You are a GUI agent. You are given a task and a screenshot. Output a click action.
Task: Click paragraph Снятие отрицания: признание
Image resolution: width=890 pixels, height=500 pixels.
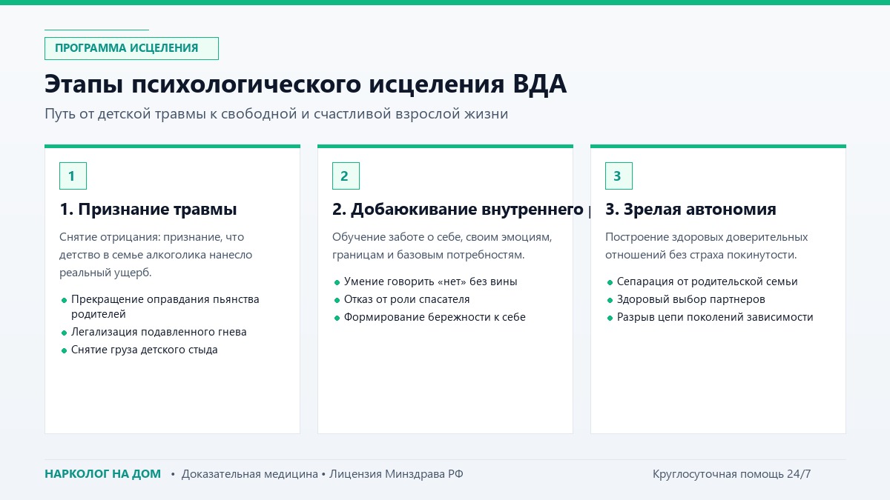coord(156,255)
